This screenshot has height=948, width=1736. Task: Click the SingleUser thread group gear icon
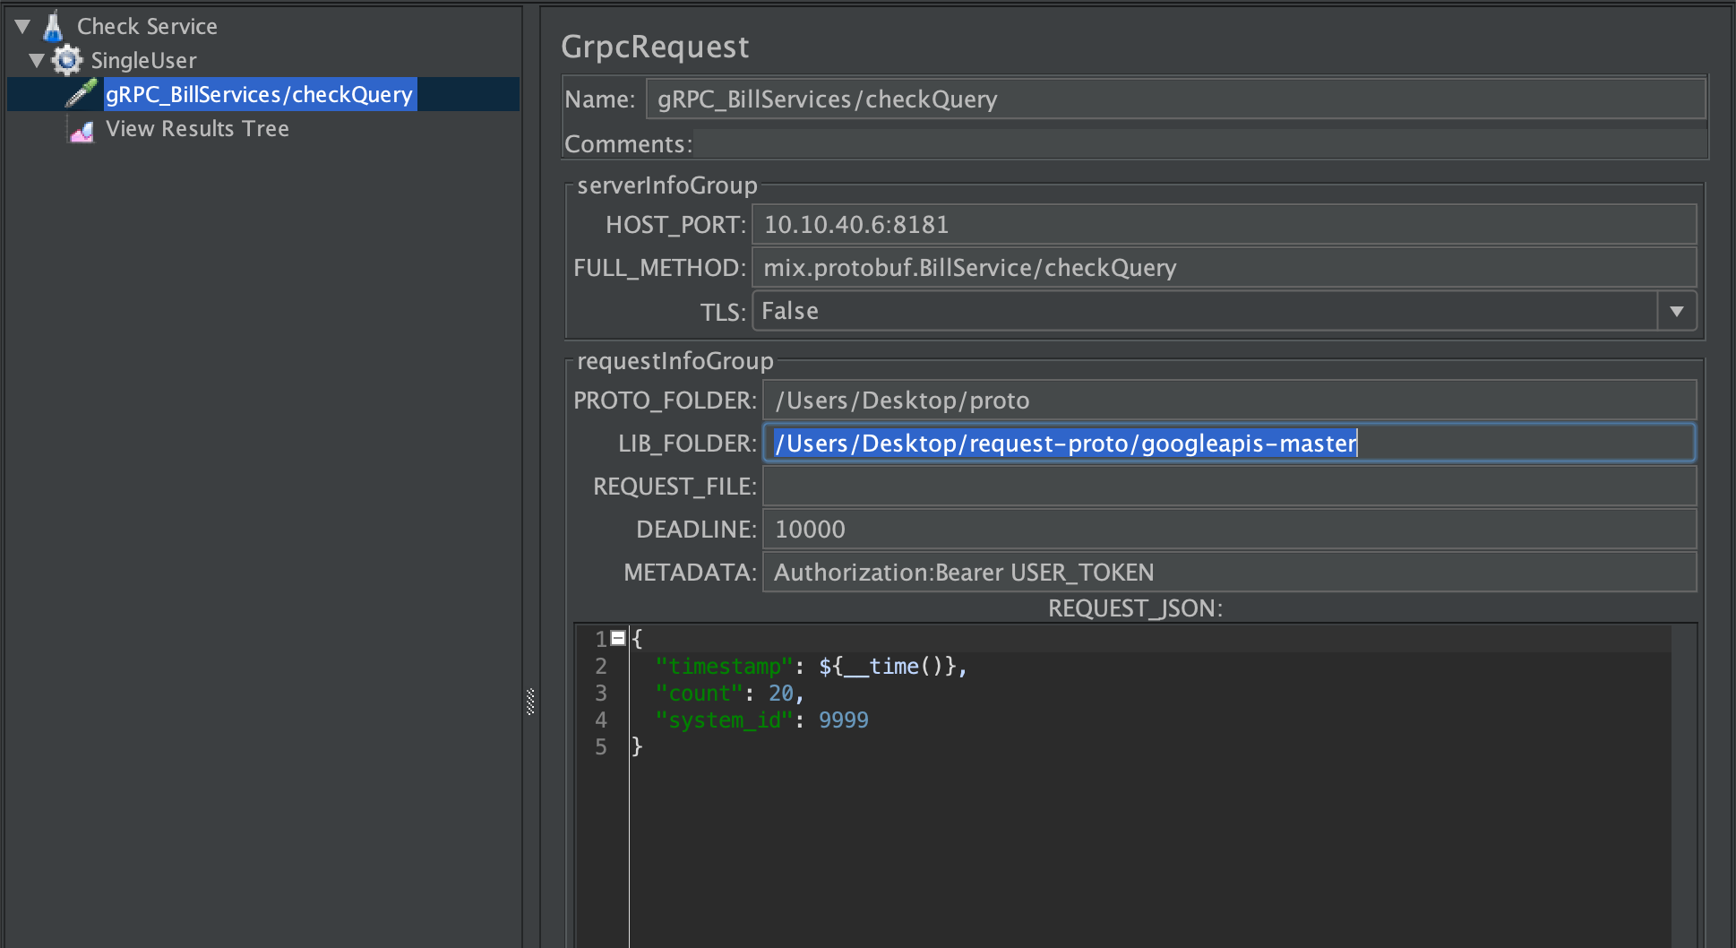[x=66, y=60]
